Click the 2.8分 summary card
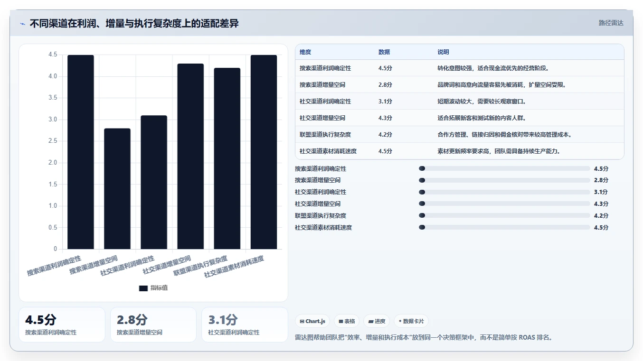643x361 pixels. click(153, 324)
